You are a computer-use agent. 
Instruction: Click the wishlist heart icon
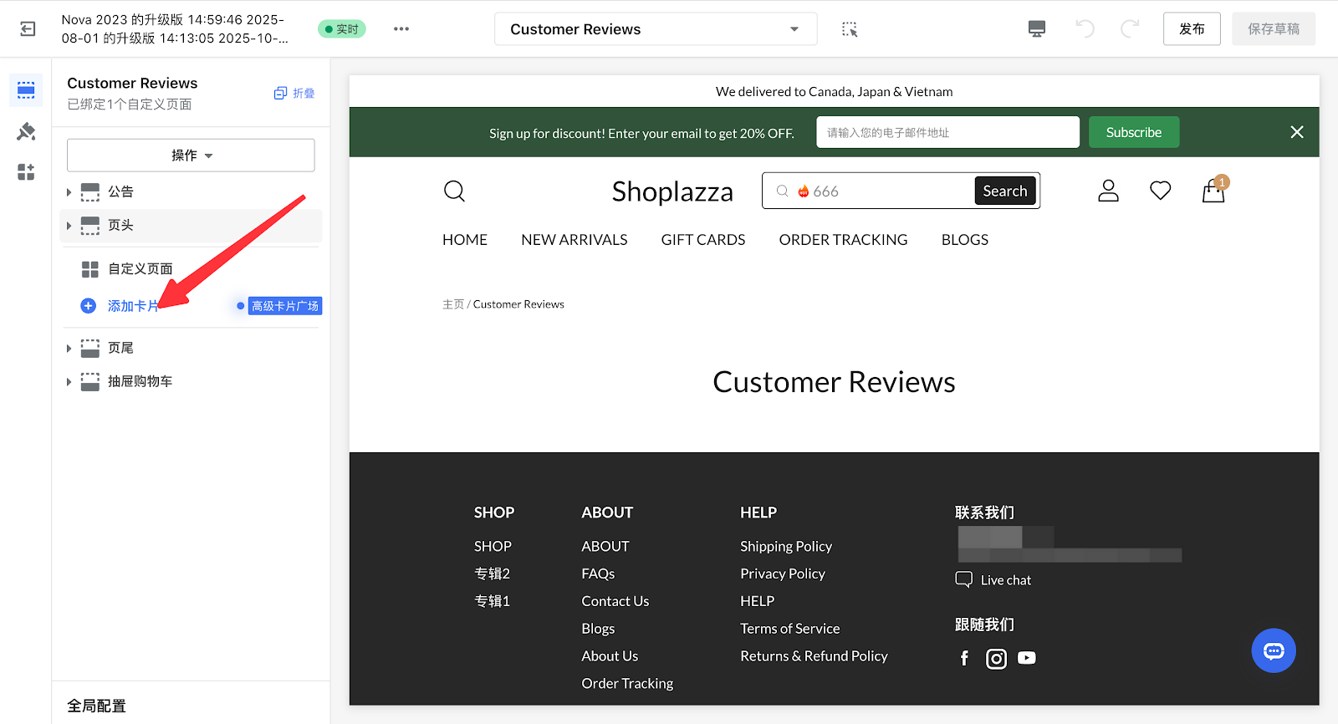(1160, 191)
